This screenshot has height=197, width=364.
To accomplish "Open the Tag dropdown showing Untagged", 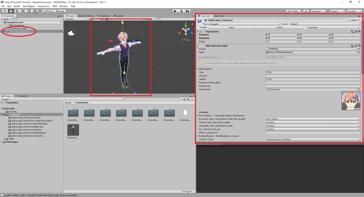I will [x=244, y=24].
